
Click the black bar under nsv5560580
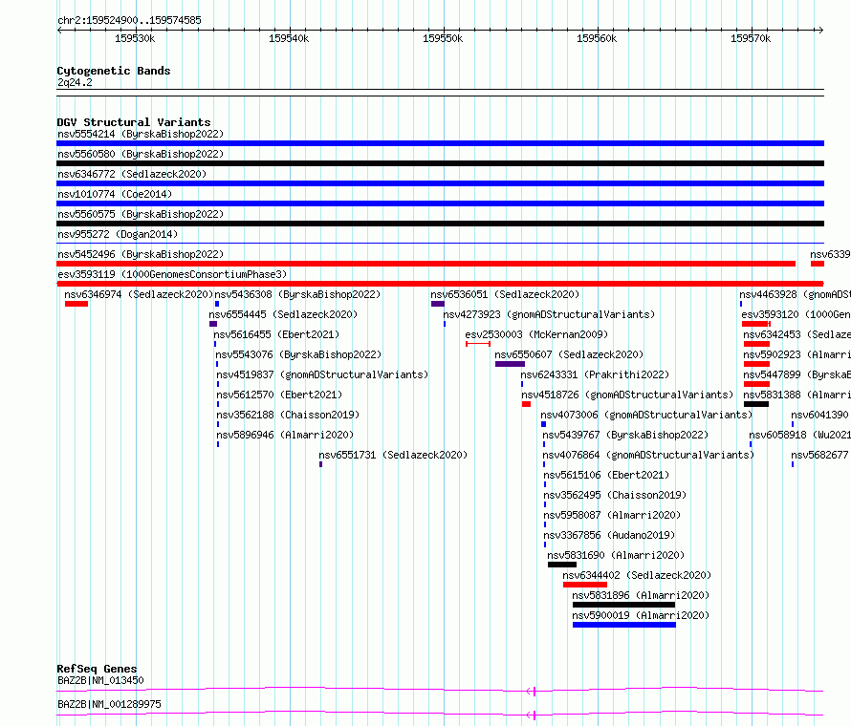tap(440, 163)
